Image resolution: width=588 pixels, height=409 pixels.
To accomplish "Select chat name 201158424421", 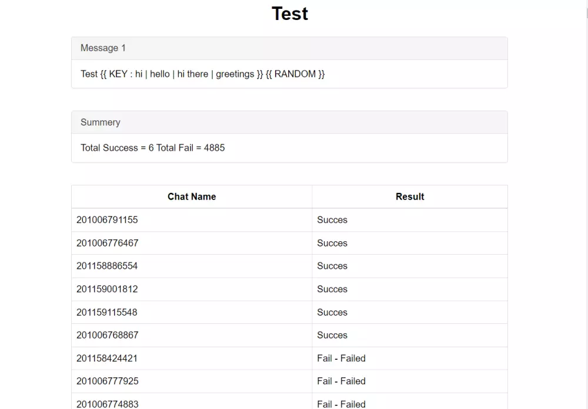I will click(x=107, y=359).
